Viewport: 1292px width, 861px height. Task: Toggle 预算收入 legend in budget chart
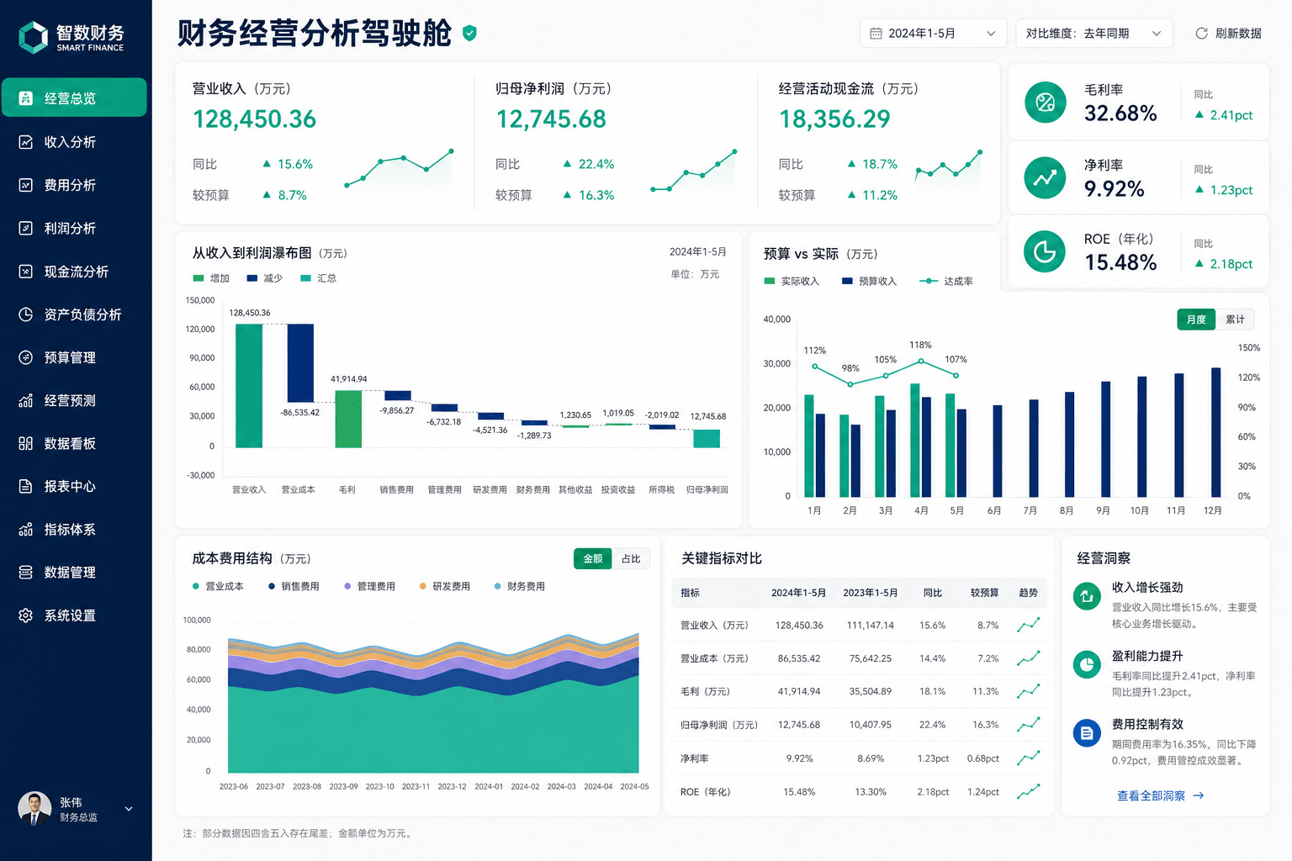tap(869, 282)
